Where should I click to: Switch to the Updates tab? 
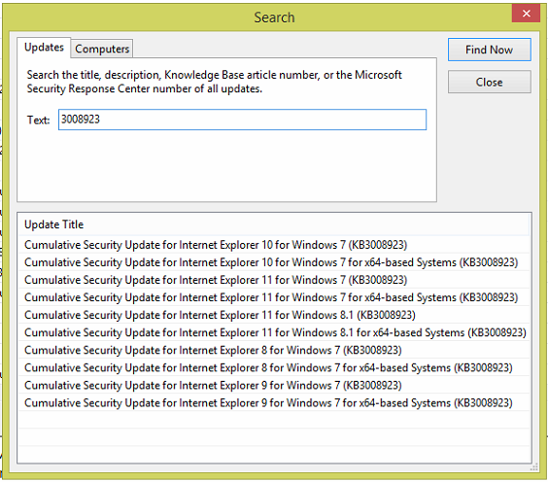(x=44, y=48)
